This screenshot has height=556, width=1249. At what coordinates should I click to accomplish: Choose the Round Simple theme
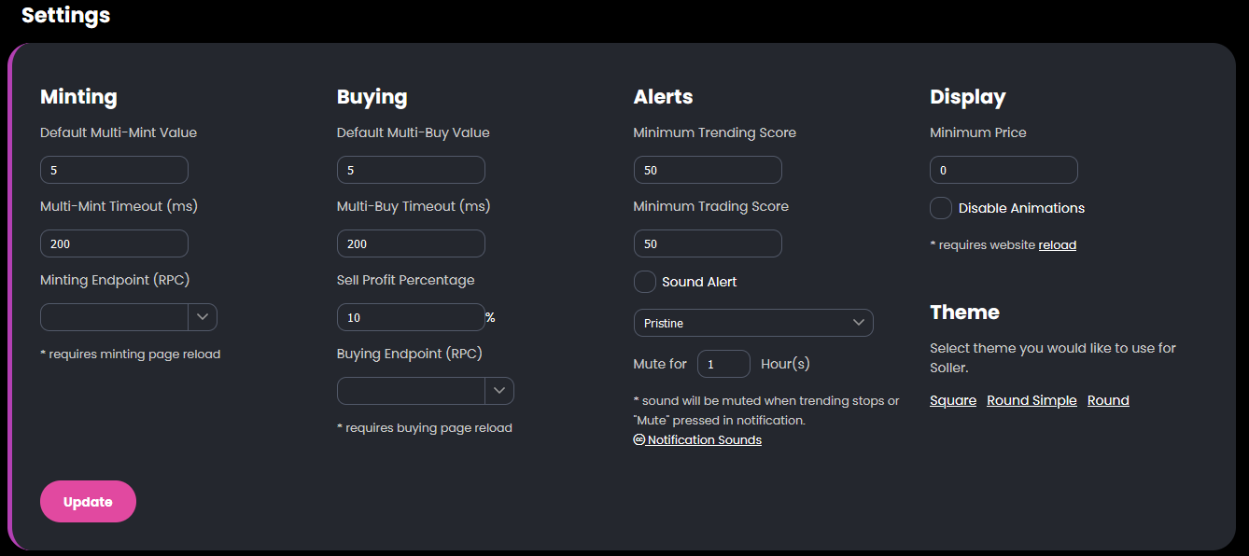[x=1031, y=400]
